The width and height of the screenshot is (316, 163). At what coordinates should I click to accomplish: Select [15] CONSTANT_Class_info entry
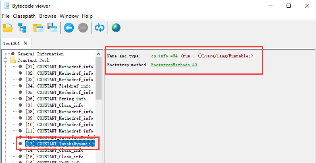point(54,157)
